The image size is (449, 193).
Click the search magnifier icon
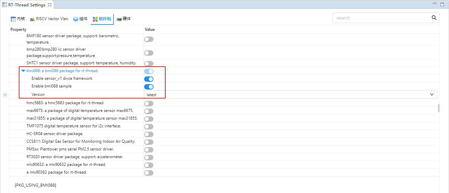pos(434,18)
